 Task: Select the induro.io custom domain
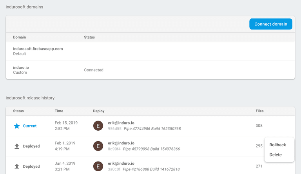click(x=21, y=67)
